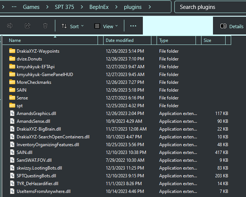Click SPTQuestingBots.dll file icon
Image resolution: width=246 pixels, height=197 pixels.
tap(12, 176)
